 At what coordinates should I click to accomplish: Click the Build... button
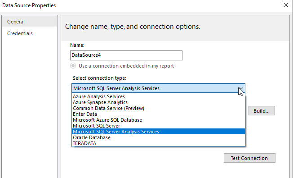click(x=262, y=111)
